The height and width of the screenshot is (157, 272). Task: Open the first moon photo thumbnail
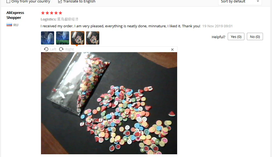[x=48, y=38]
